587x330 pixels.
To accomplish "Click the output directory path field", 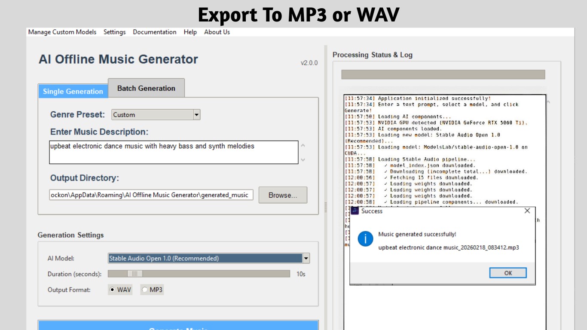I will [x=150, y=195].
